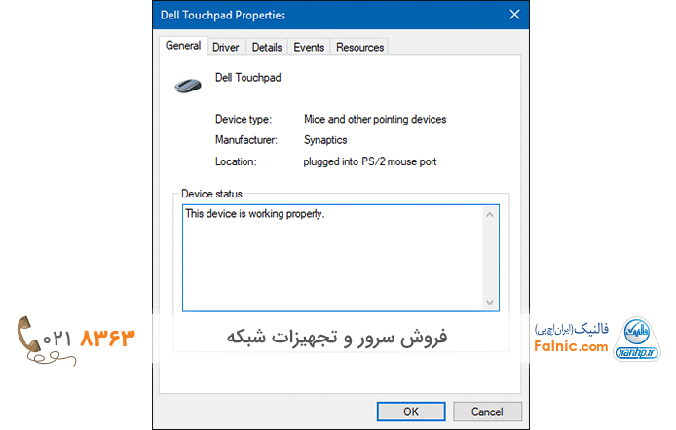Click inside the Device status text box
The width and height of the screenshot is (676, 430).
click(x=331, y=258)
